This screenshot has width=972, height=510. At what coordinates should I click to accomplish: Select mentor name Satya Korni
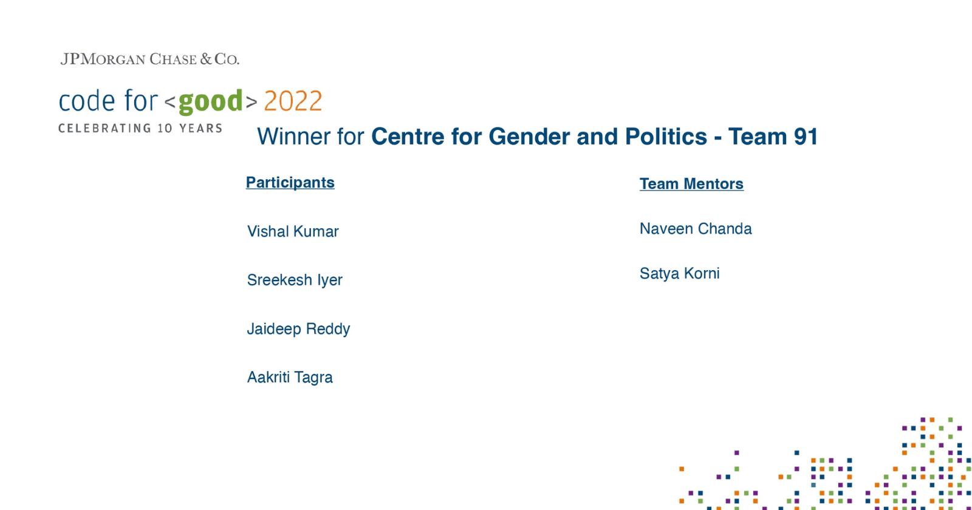click(679, 273)
